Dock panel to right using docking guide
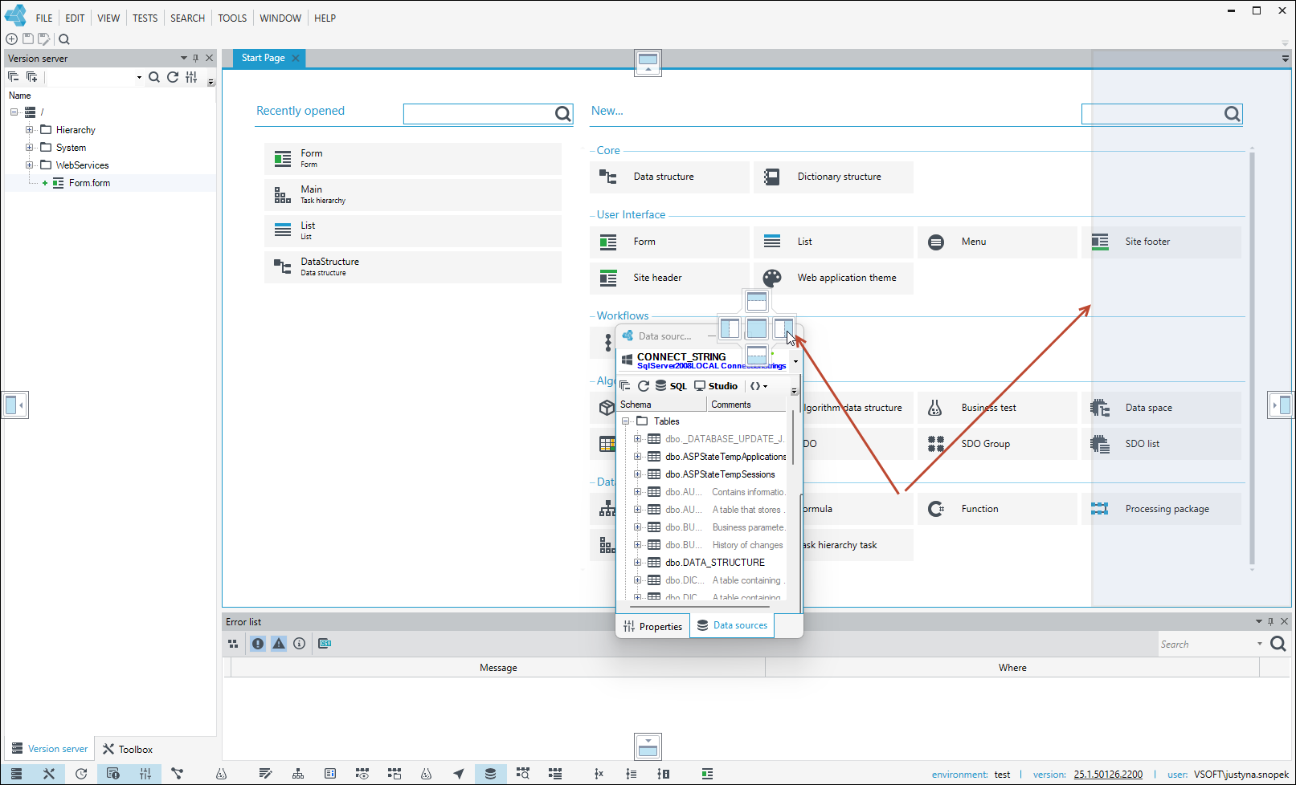 (783, 328)
